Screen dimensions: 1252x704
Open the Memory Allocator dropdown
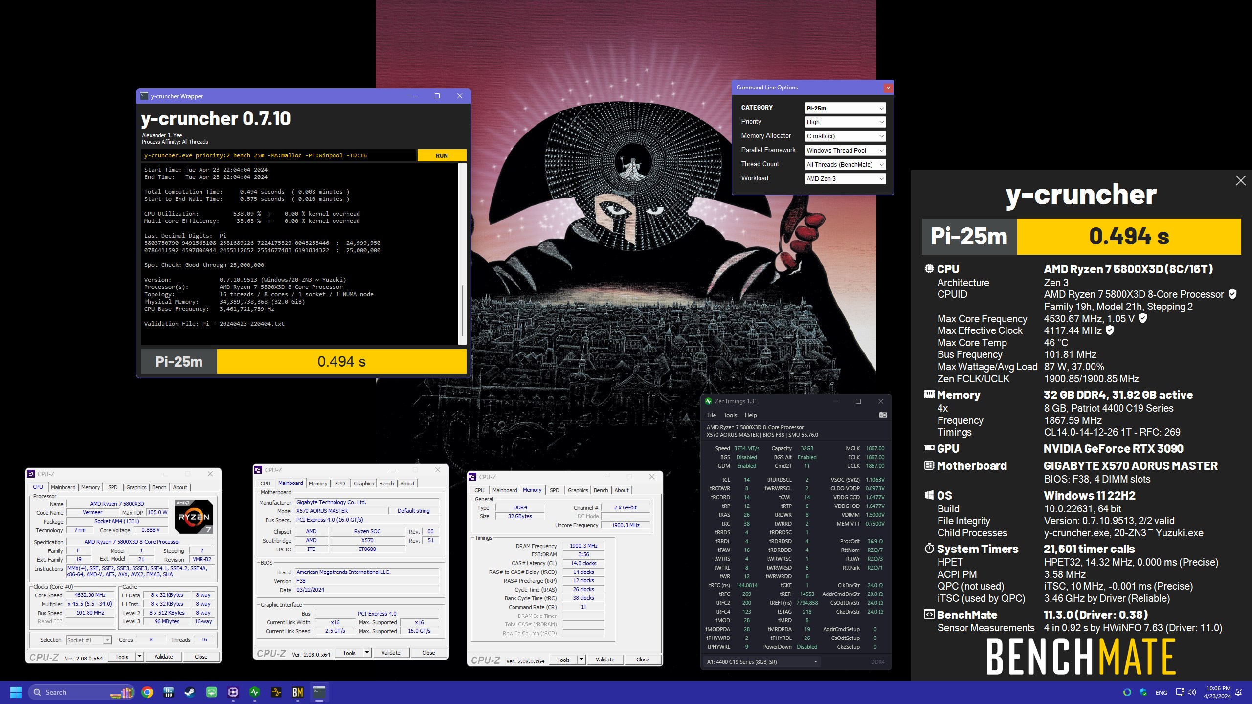pyautogui.click(x=845, y=136)
